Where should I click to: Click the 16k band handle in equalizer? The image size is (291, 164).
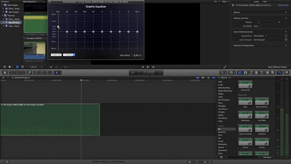click(137, 32)
